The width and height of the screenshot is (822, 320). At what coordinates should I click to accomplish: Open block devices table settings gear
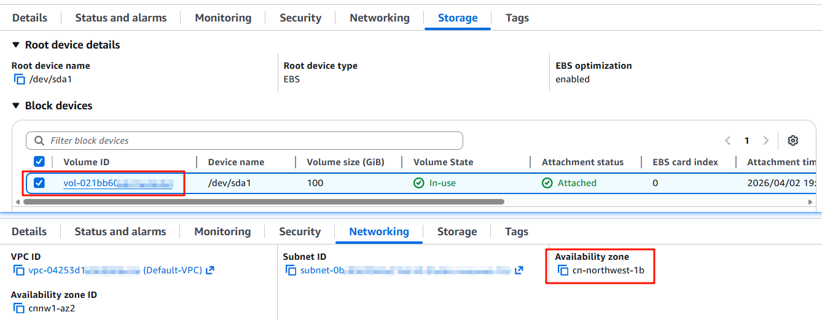(793, 141)
